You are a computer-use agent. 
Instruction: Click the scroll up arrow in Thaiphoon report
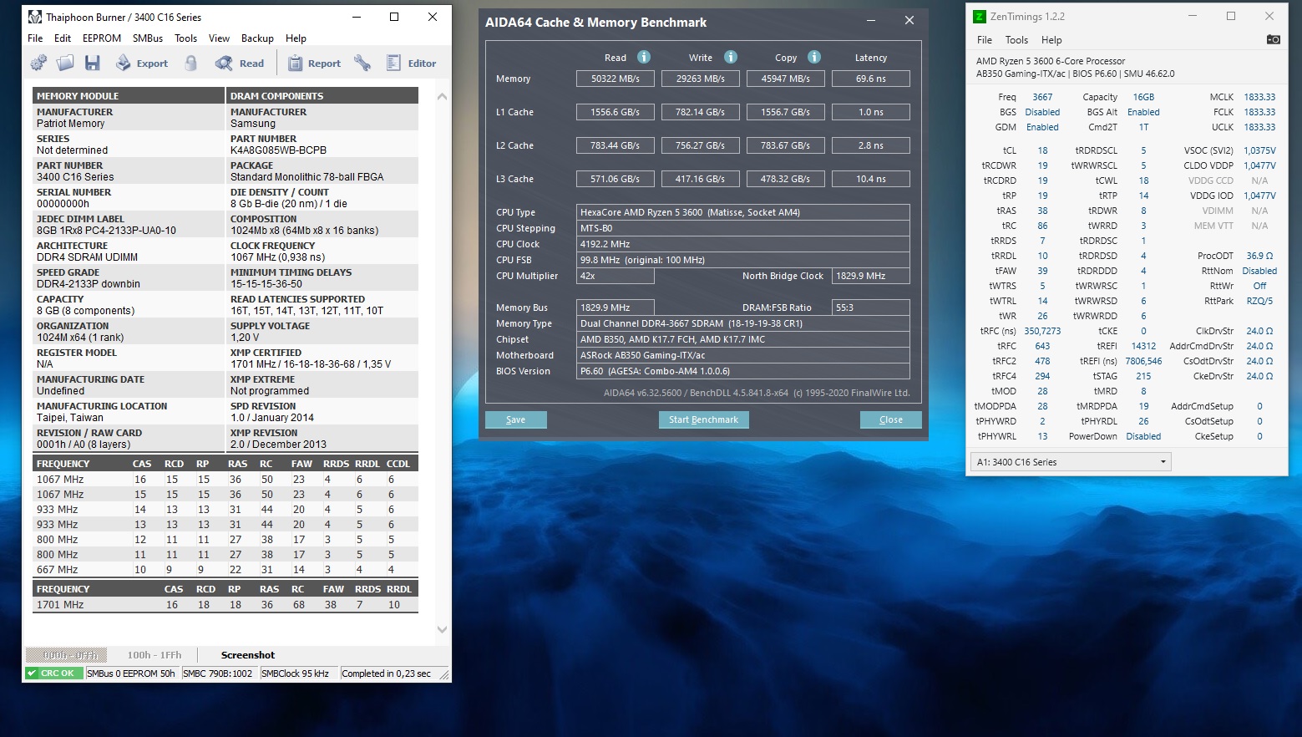(442, 97)
